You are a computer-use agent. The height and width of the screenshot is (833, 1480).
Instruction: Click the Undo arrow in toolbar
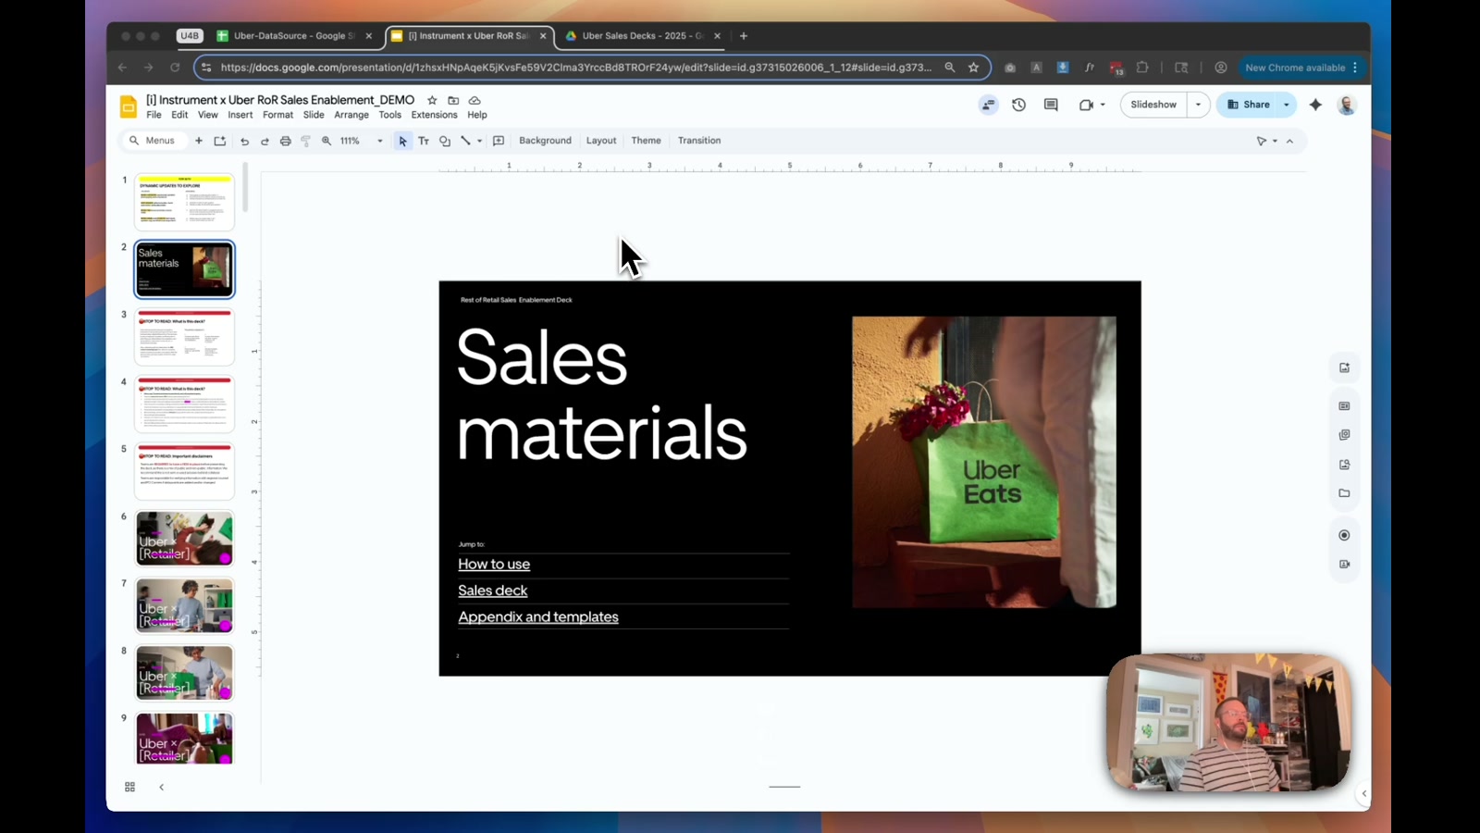[x=244, y=141]
